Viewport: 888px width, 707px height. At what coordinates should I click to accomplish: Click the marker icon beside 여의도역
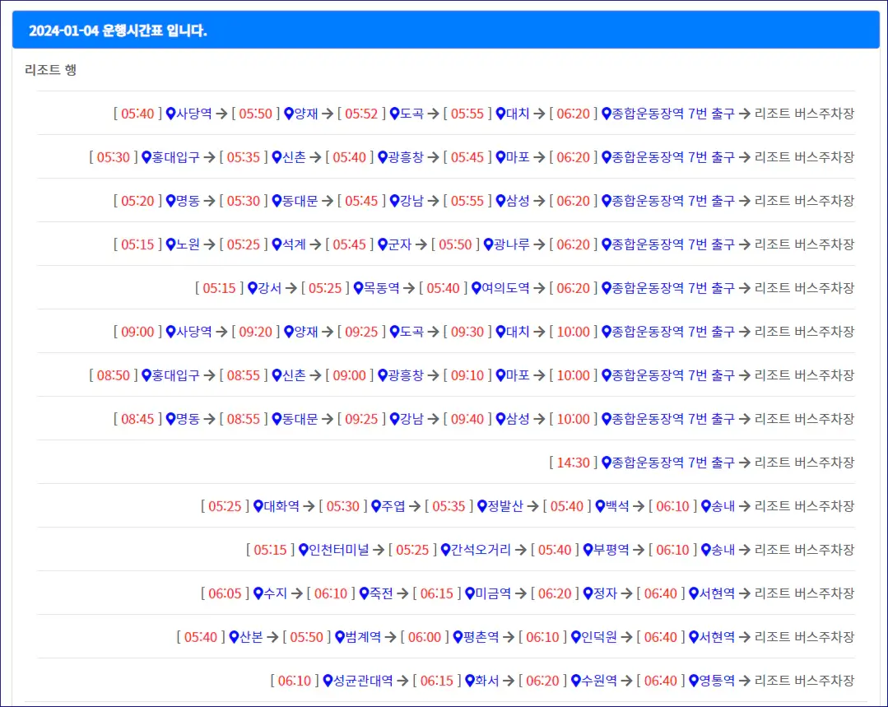click(475, 288)
